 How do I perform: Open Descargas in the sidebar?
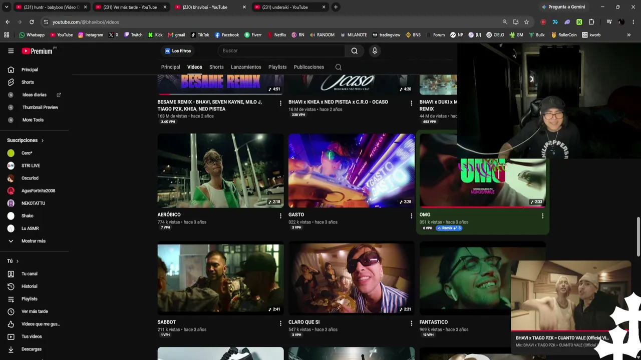coord(31,349)
